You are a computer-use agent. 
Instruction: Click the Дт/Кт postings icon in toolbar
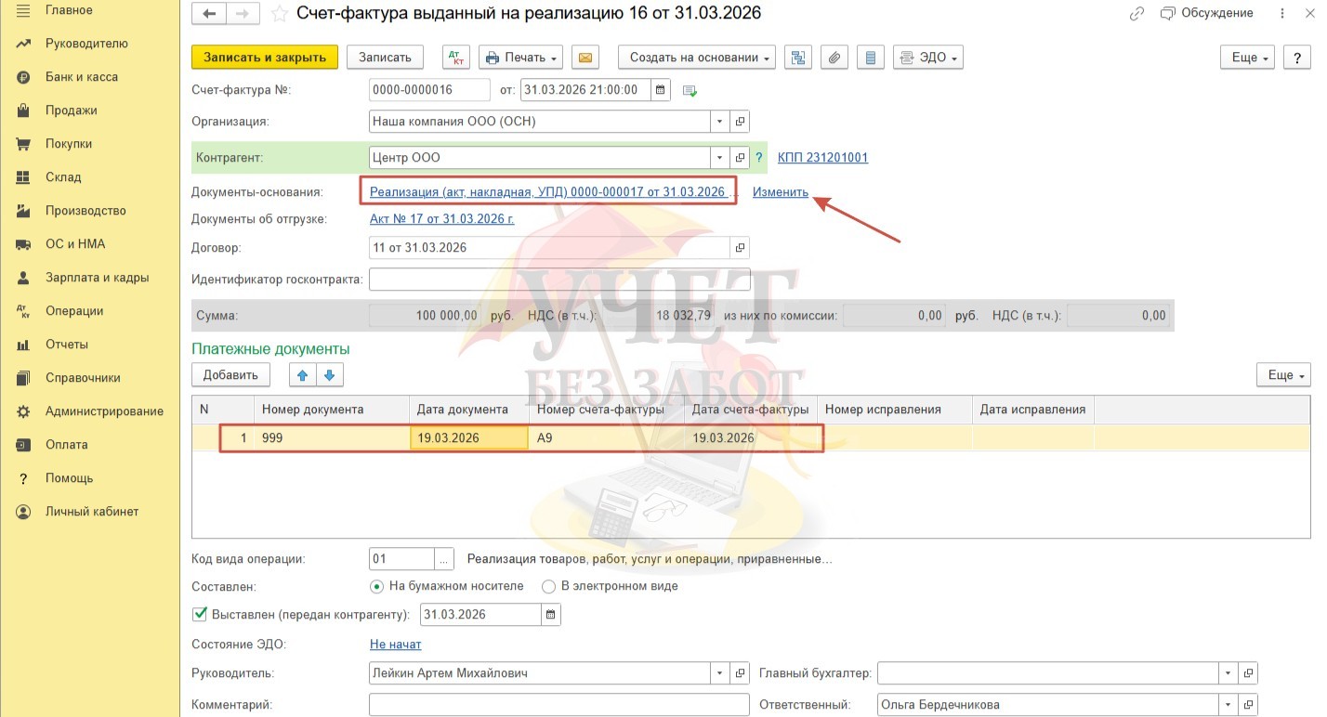pos(456,58)
